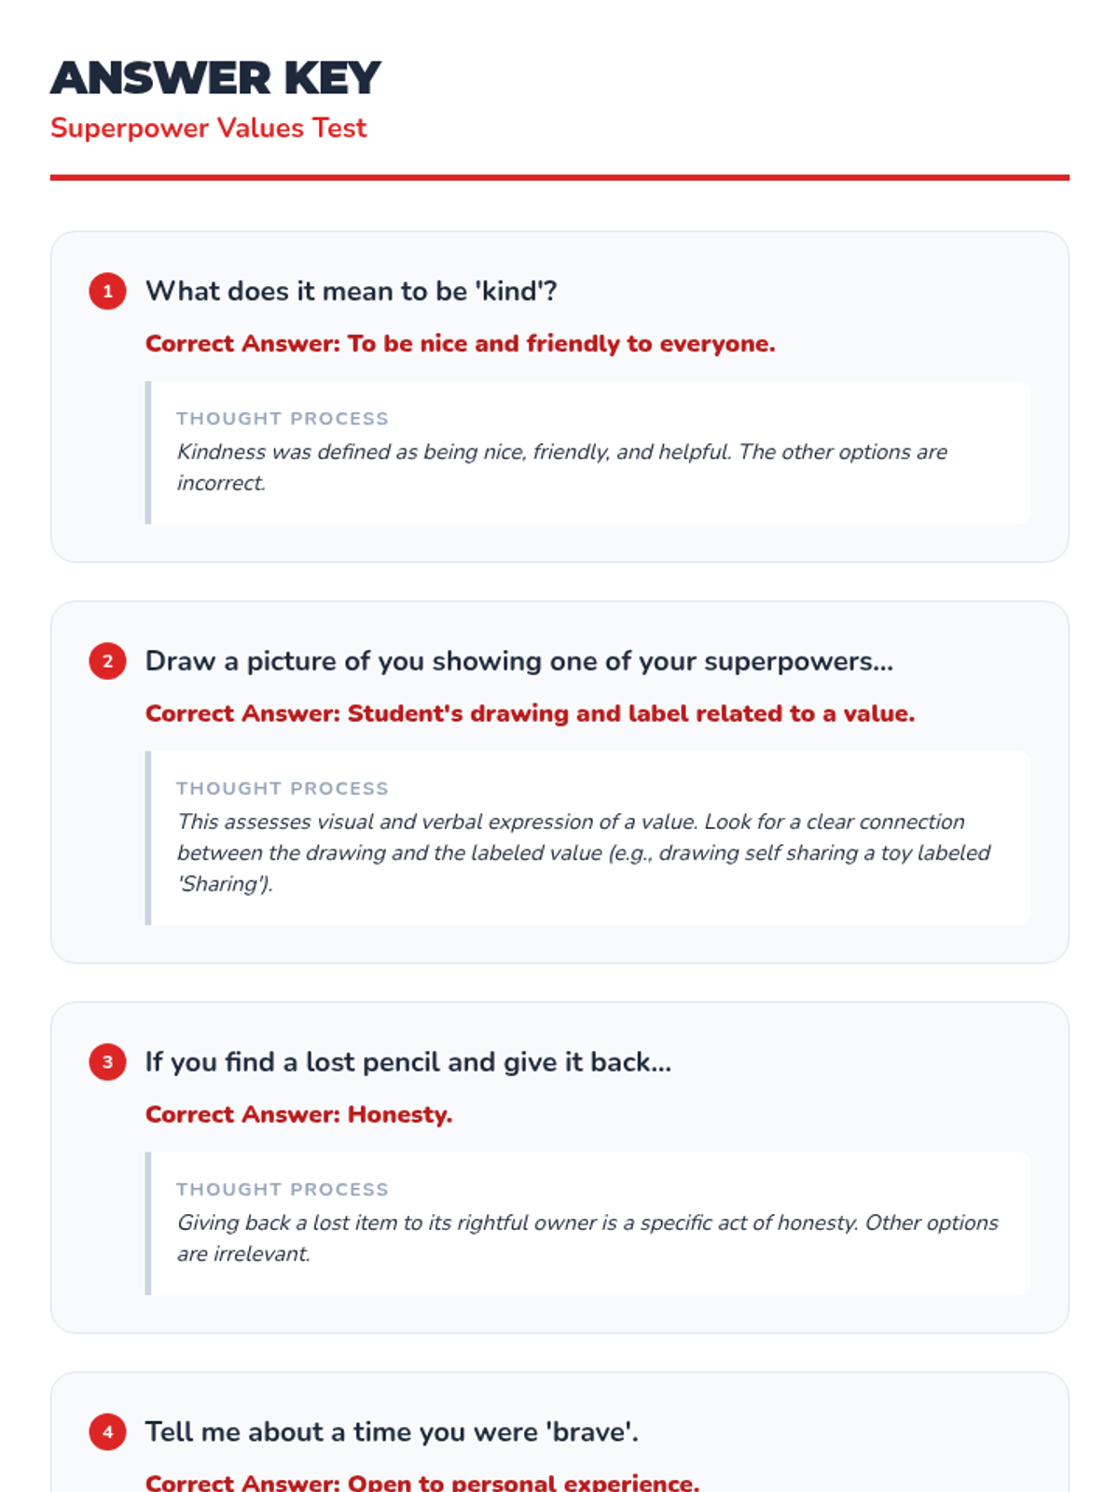This screenshot has width=1119, height=1492.
Task: Click the 'Open to personal experience' answer
Action: 421,1482
